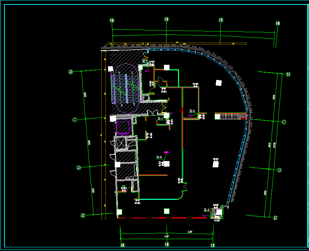Image resolution: width=309 pixels, height=251 pixels.
Task: Select the white column in the upper-right room
Action: [218, 83]
